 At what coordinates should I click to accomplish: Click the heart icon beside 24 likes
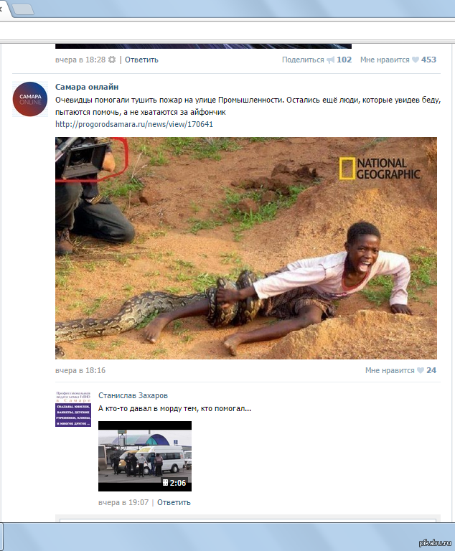coord(419,370)
